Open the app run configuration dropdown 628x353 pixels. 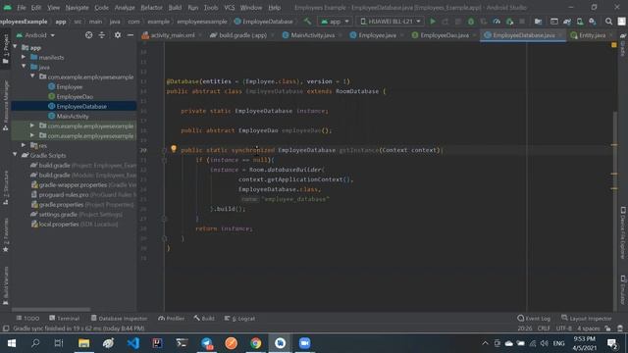tap(335, 22)
